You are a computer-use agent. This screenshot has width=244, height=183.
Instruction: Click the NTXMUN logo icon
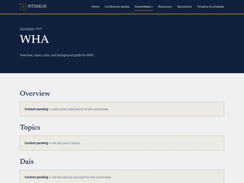pyautogui.click(x=23, y=7)
